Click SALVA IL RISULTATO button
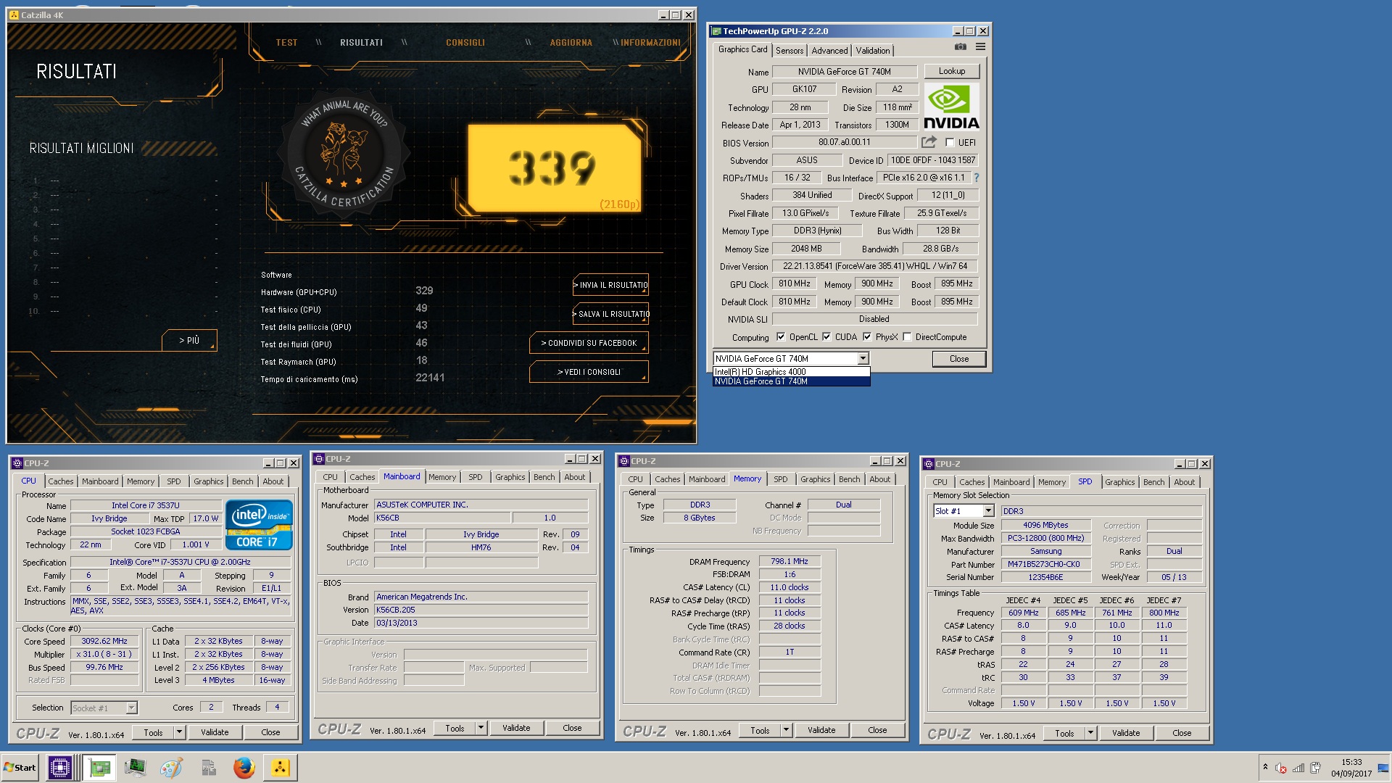Viewport: 1392px width, 783px height. 610,314
